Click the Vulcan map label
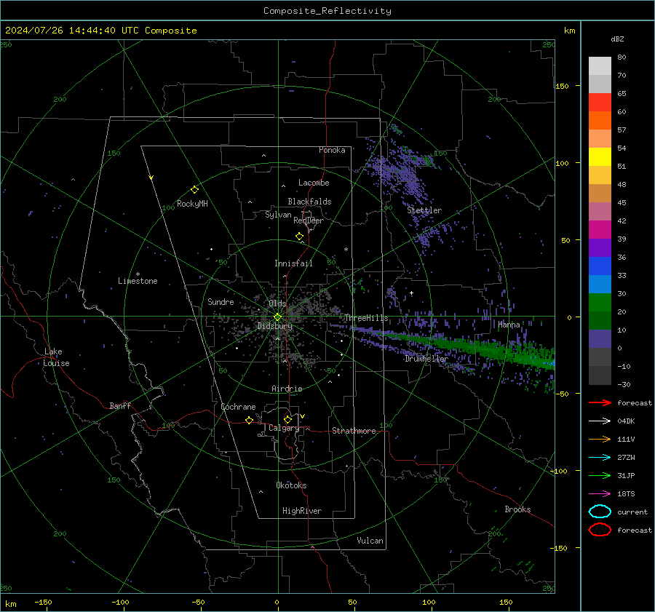The height and width of the screenshot is (612, 655). click(370, 541)
